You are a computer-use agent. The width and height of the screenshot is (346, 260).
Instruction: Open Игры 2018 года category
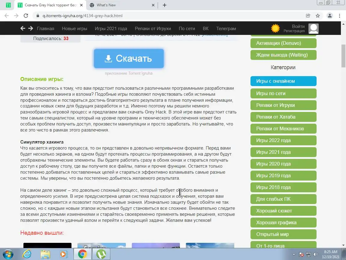[283, 187]
